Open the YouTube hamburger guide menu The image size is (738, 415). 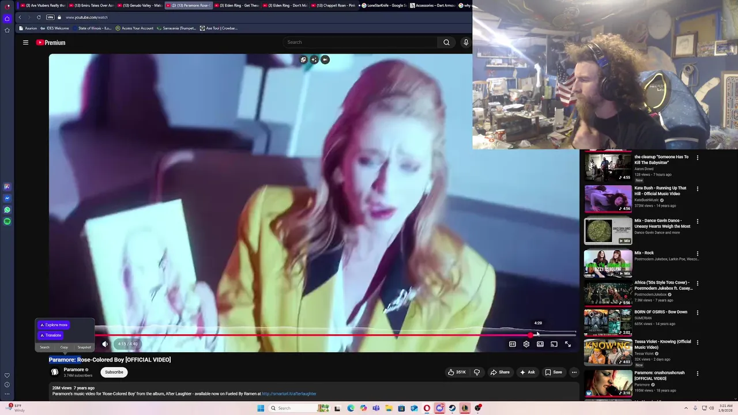[x=25, y=42]
